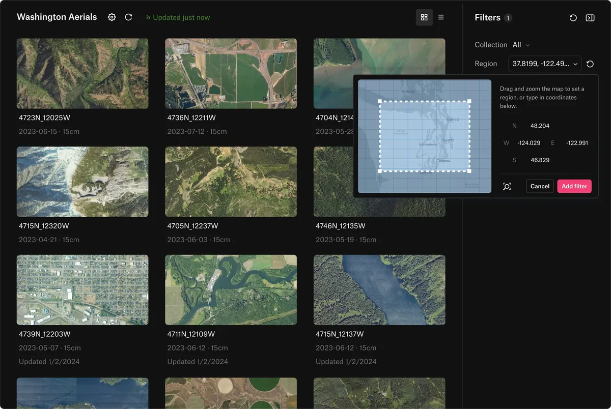Select the 4711N_12109W title text
This screenshot has width=611, height=409.
click(191, 334)
